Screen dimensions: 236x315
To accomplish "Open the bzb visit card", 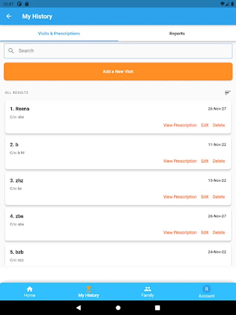I will pyautogui.click(x=118, y=255).
